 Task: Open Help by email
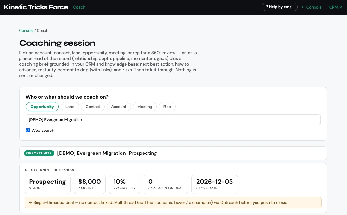click(280, 7)
